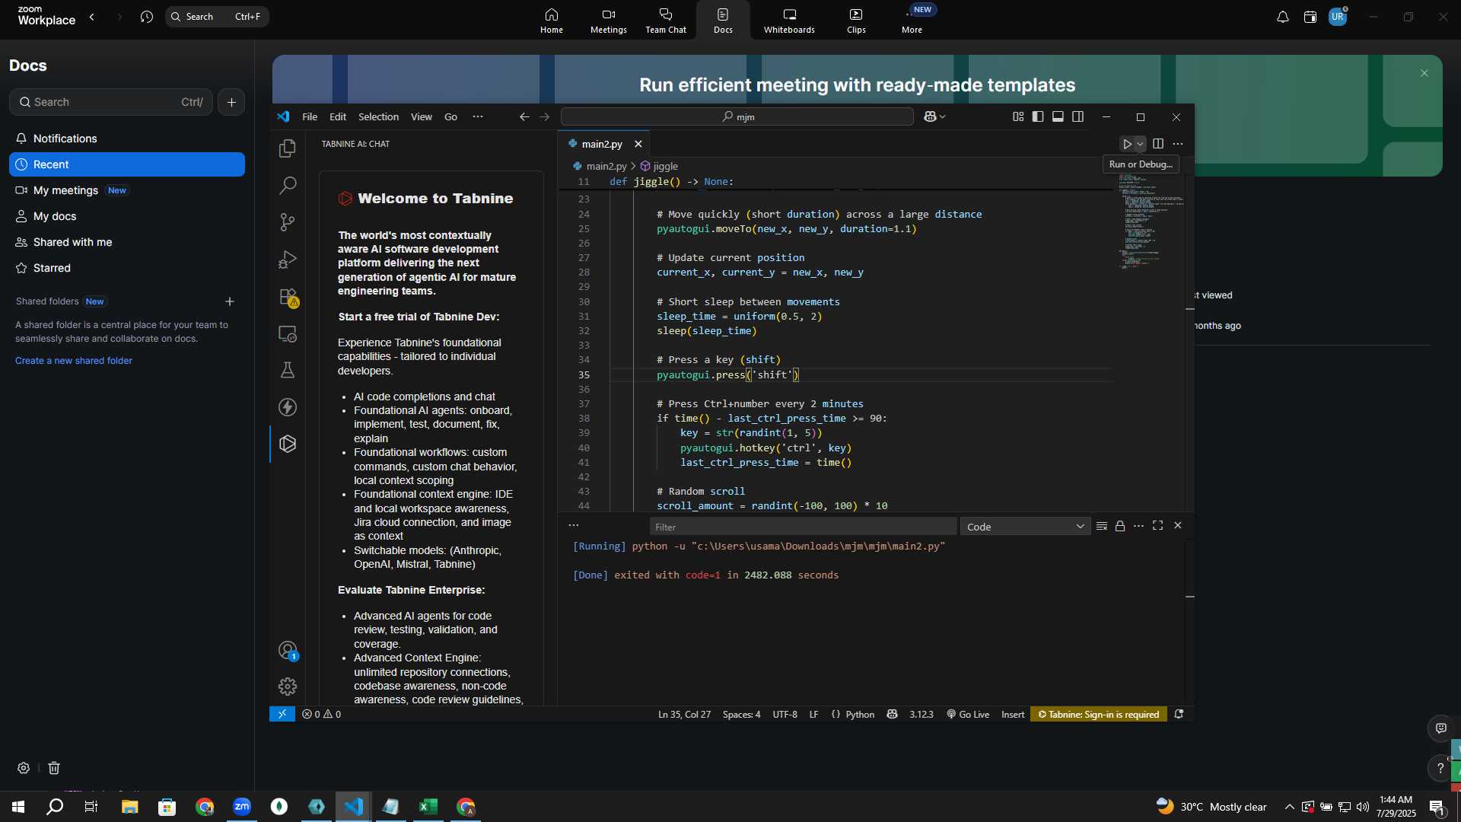This screenshot has height=822, width=1461.
Task: Open Source Control view in VS Code
Action: [x=288, y=222]
